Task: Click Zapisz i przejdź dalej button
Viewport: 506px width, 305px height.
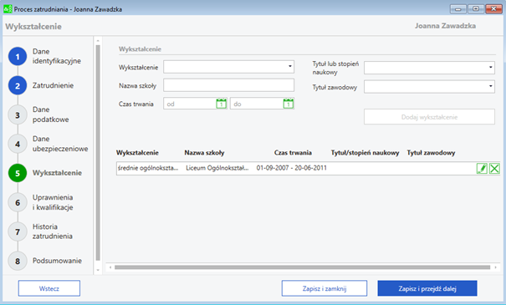Action: click(x=427, y=288)
